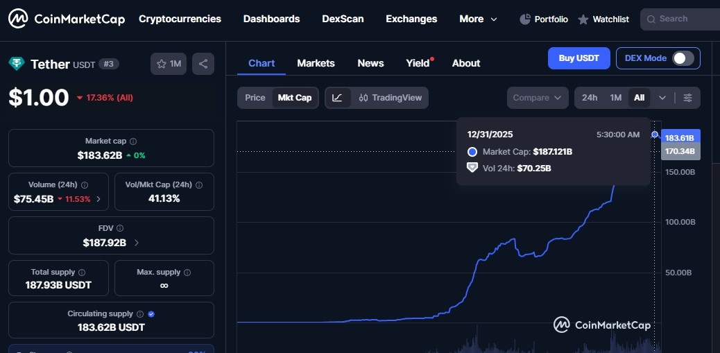720x353 pixels.
Task: Open chart settings sliders icon
Action: [687, 98]
